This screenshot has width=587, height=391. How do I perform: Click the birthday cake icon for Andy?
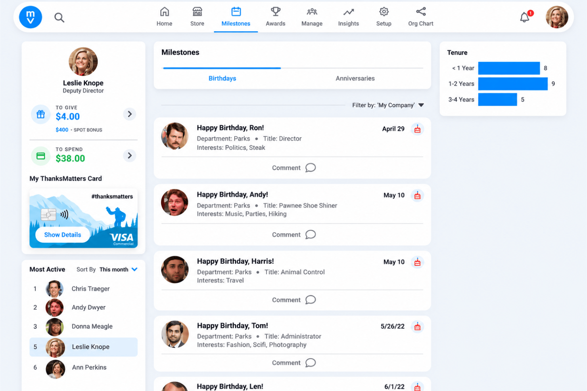click(417, 196)
